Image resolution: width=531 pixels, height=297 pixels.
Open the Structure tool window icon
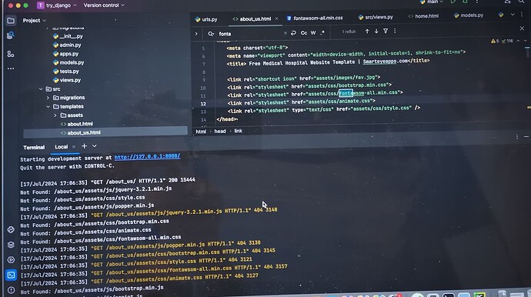click(11, 54)
